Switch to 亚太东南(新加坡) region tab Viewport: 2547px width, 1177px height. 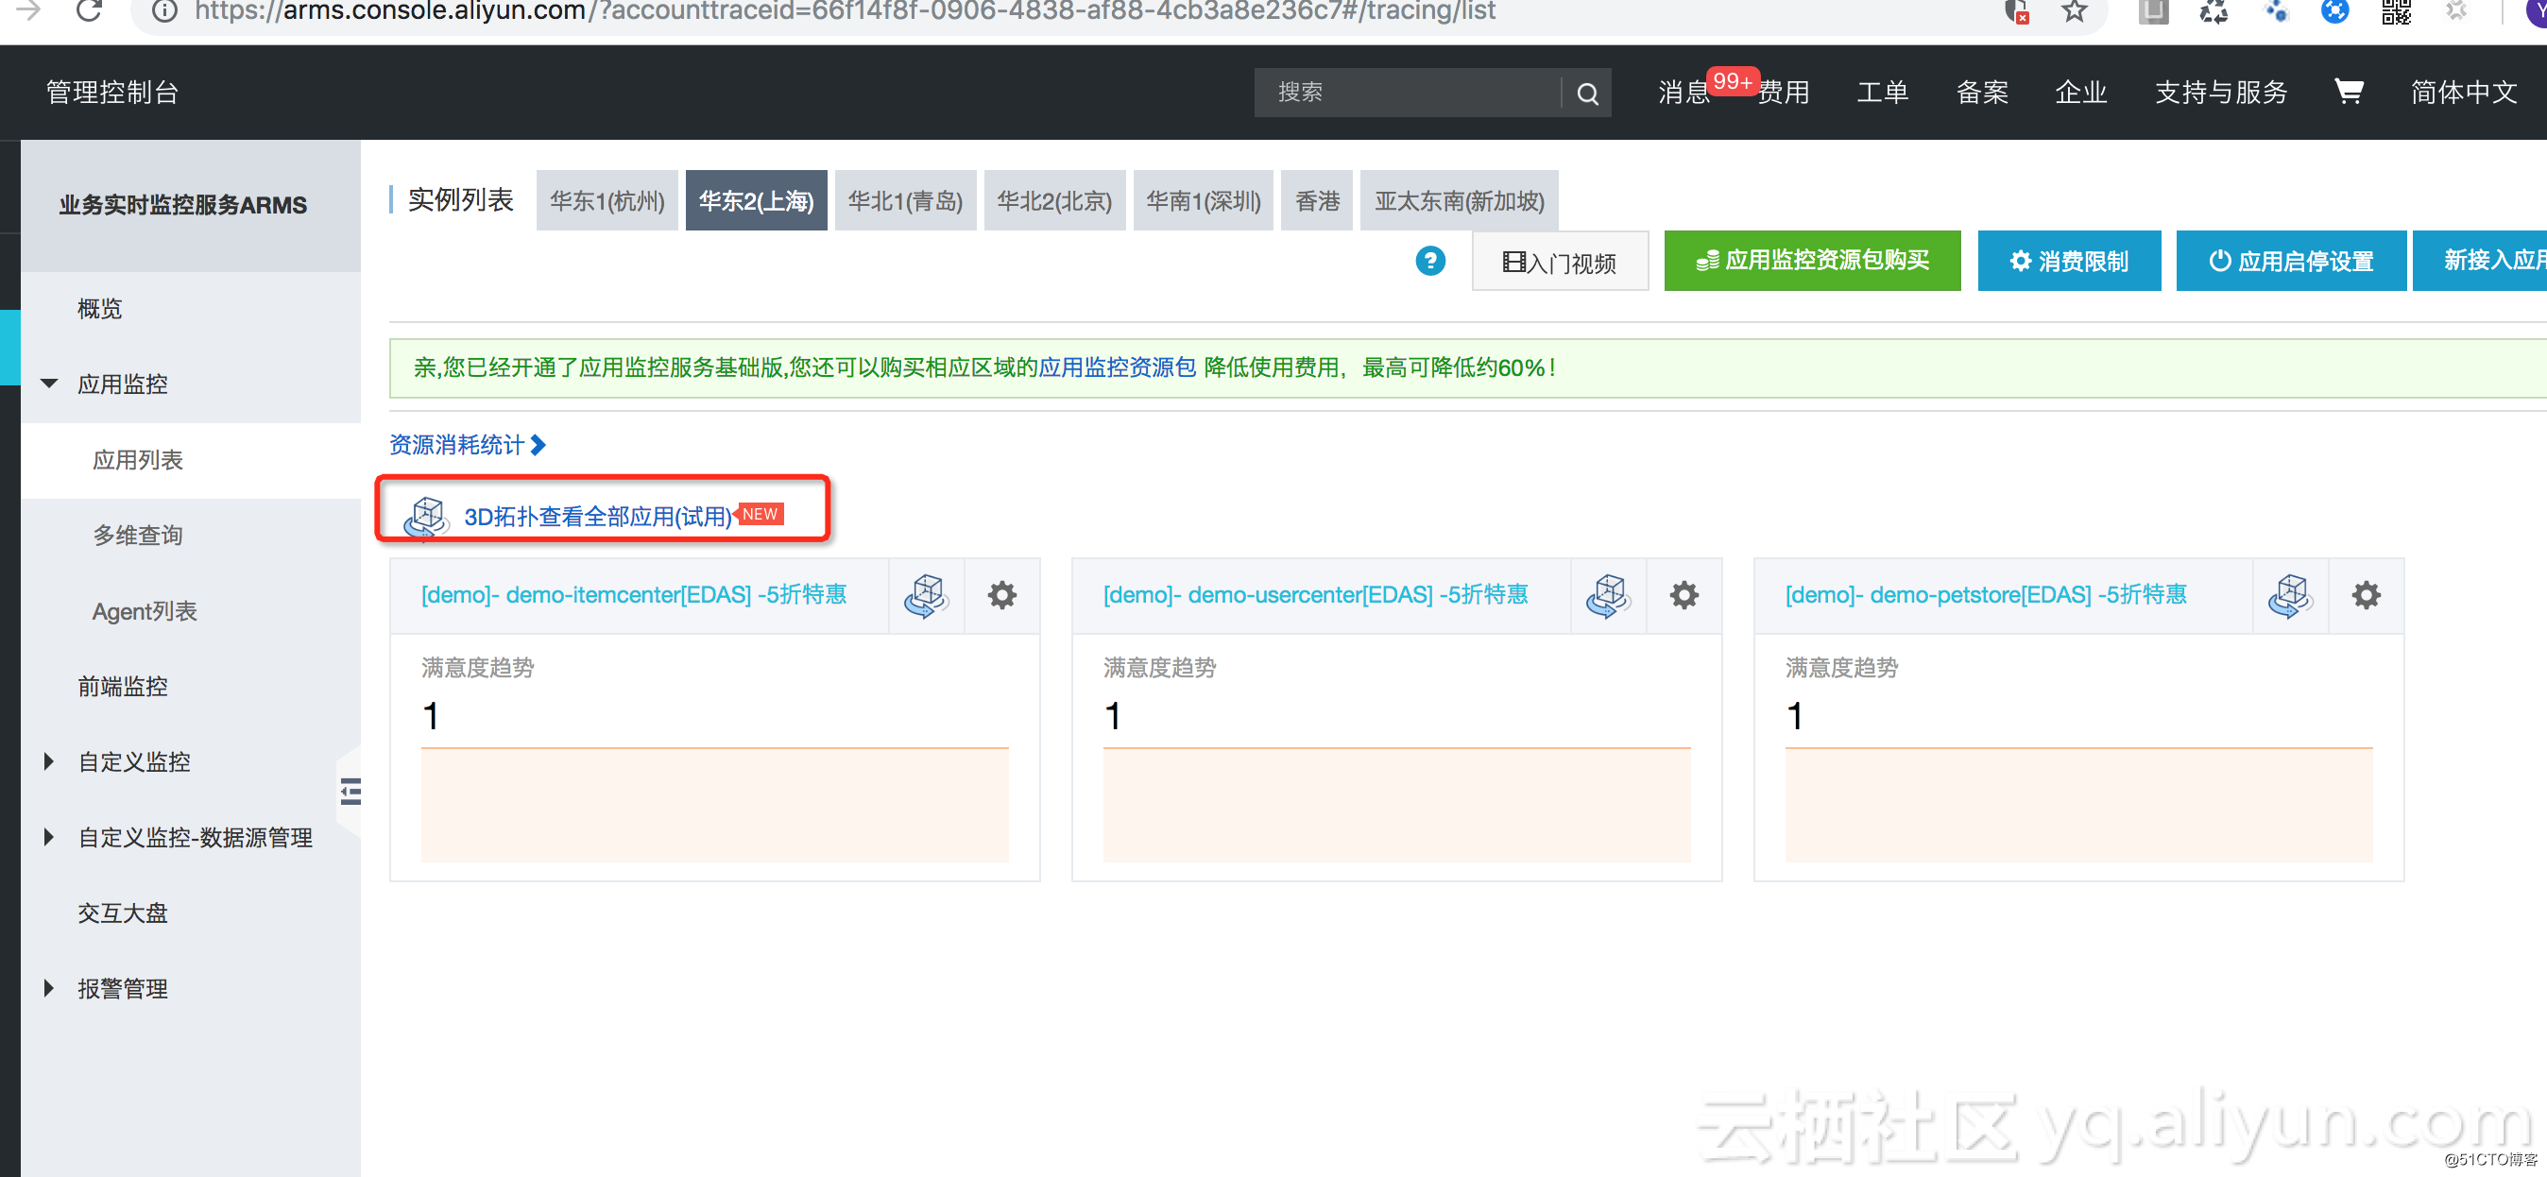click(x=1460, y=200)
